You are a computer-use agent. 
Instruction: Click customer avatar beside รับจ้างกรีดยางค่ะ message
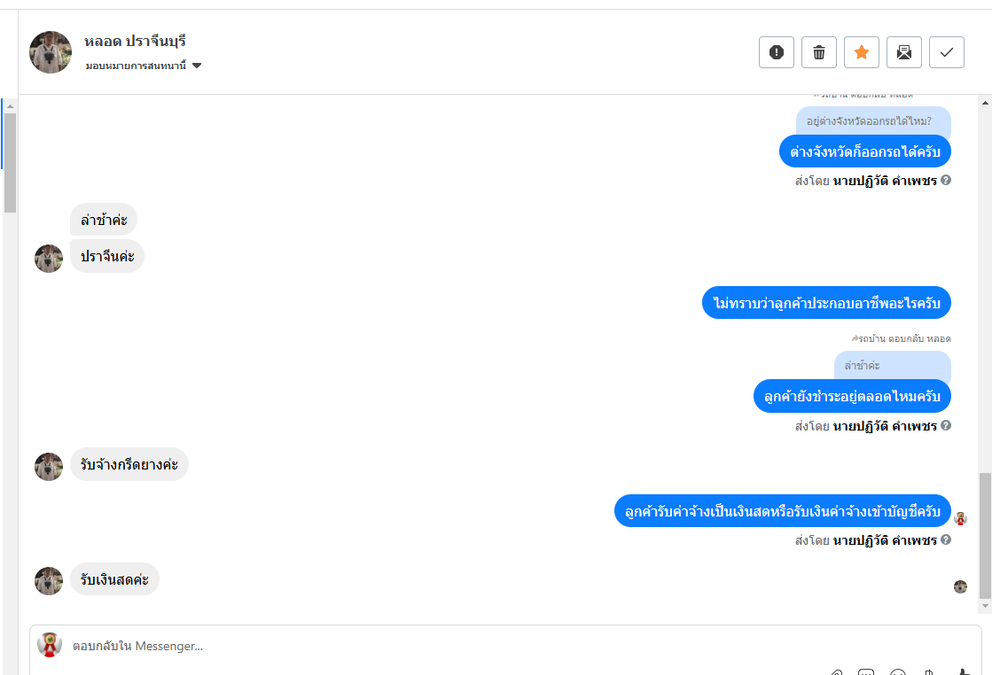(x=49, y=467)
